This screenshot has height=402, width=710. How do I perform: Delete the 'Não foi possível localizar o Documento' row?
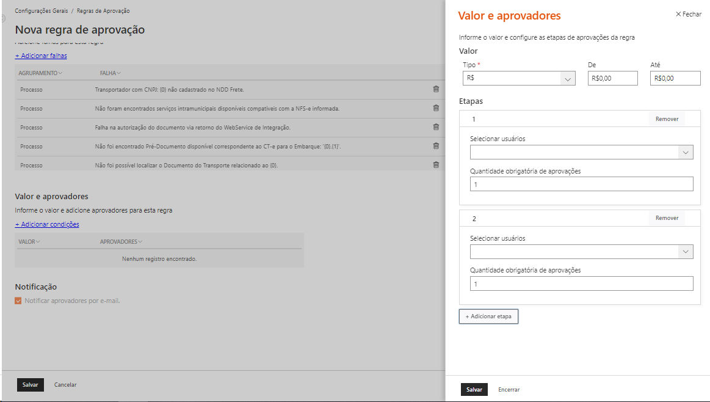click(435, 164)
